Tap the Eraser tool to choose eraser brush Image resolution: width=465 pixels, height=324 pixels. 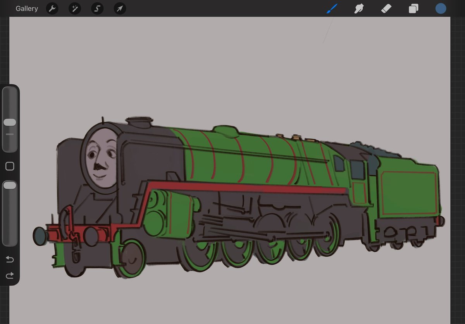pos(386,8)
